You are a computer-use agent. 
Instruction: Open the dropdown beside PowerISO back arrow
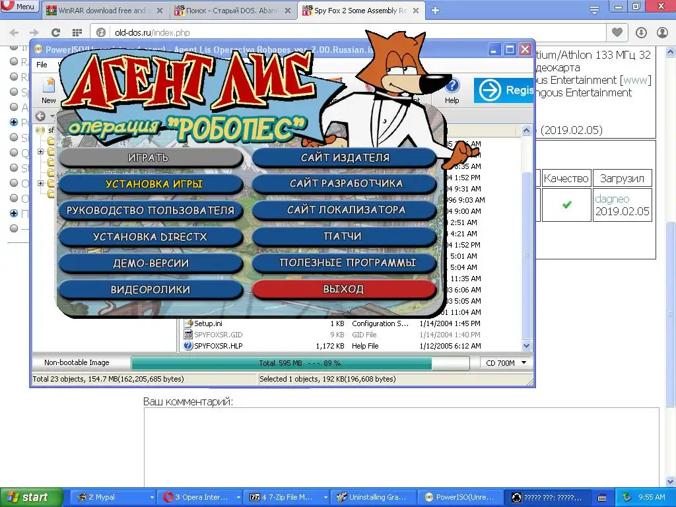[53, 116]
